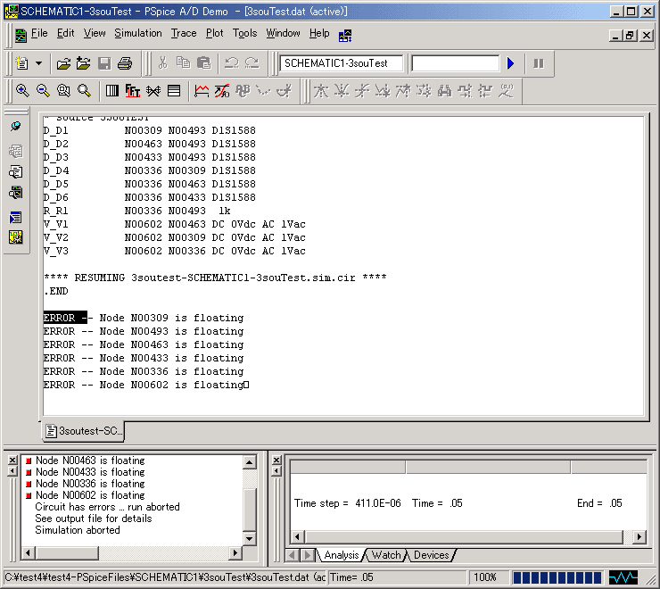Open the Simulation menu
Viewport: 660px width, 589px height.
138,33
